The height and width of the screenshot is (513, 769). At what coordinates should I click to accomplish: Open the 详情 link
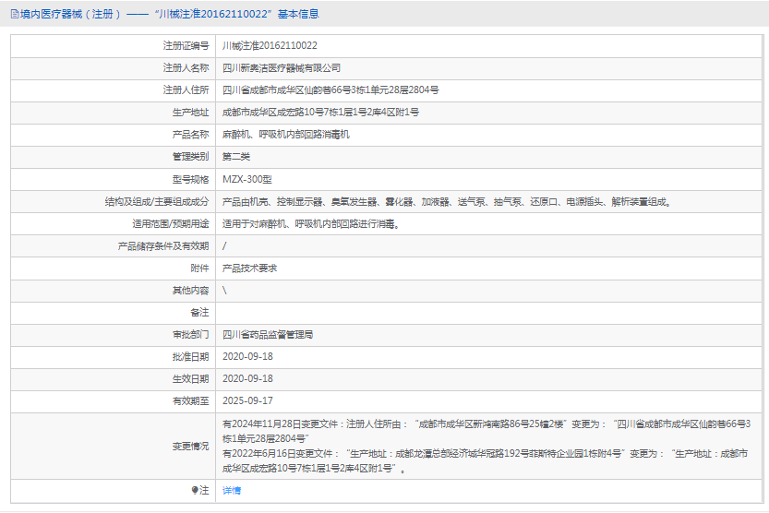point(232,491)
